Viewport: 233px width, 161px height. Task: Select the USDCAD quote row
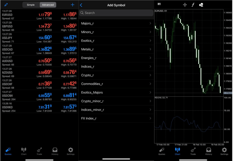coord(39,49)
